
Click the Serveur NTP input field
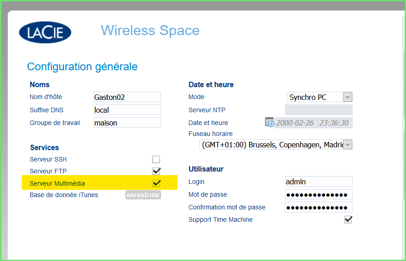(x=318, y=110)
